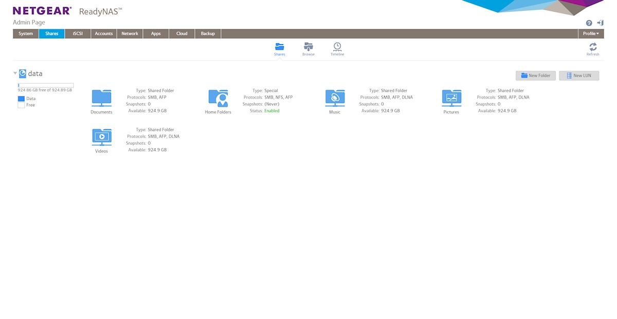The width and height of the screenshot is (617, 319).
Task: Select the Music share folder icon
Action: [335, 98]
